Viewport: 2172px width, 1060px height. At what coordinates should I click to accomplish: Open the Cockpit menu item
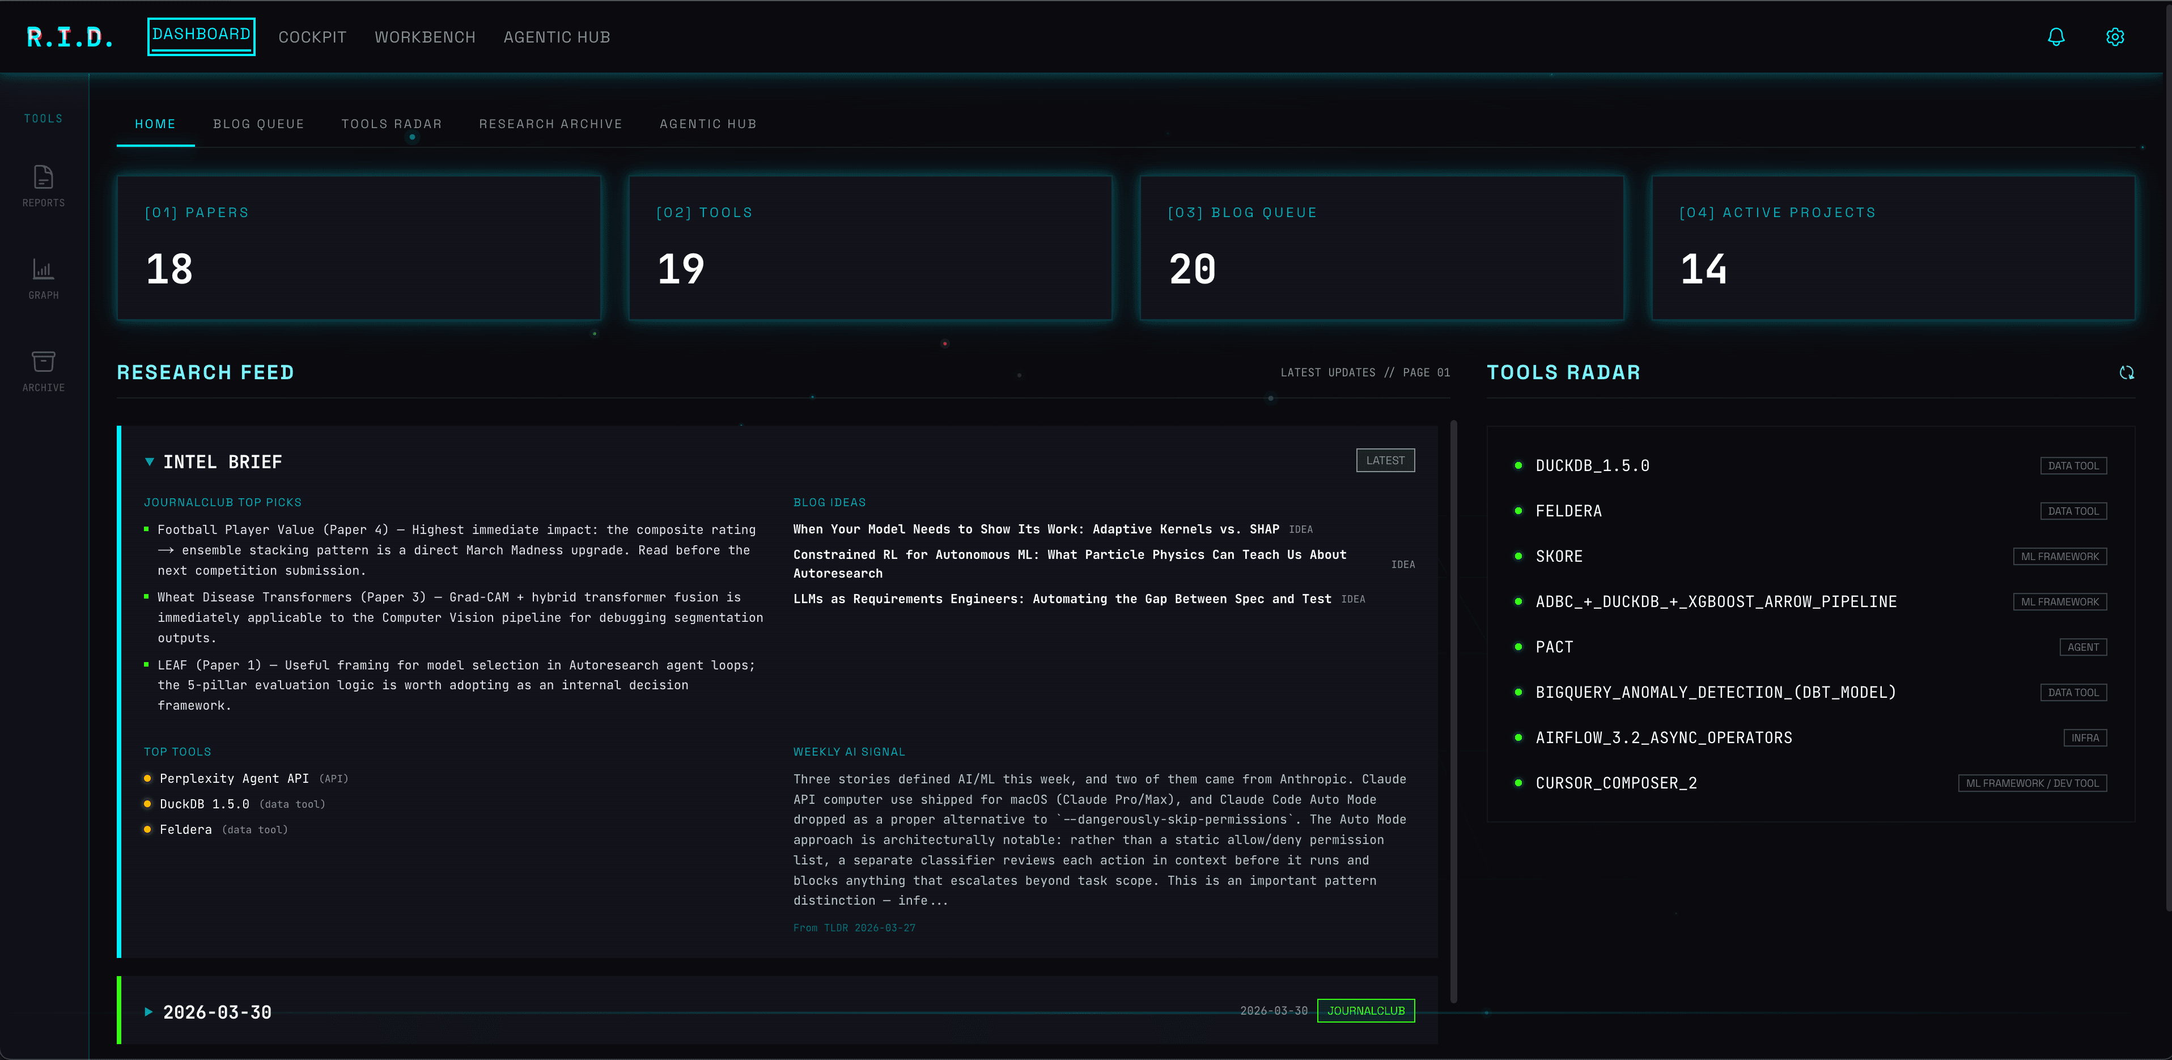[x=312, y=36]
